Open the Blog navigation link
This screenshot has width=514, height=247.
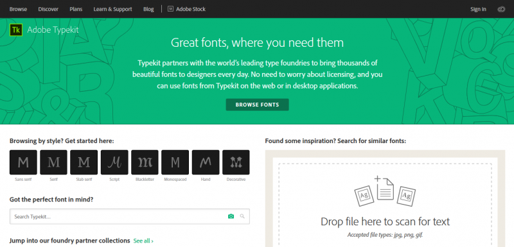coord(148,9)
